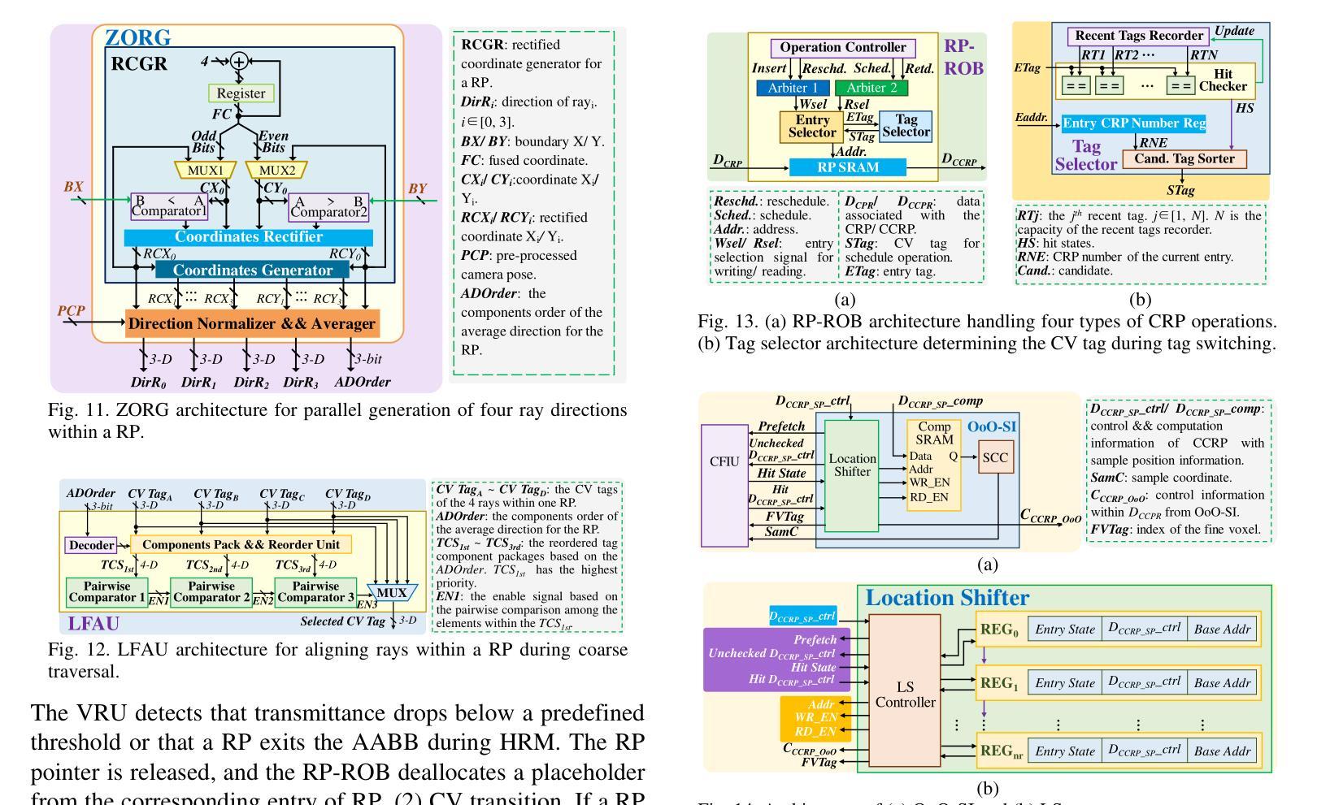
Task: Click the adder circle symbol in RCGR
Action: 239,62
